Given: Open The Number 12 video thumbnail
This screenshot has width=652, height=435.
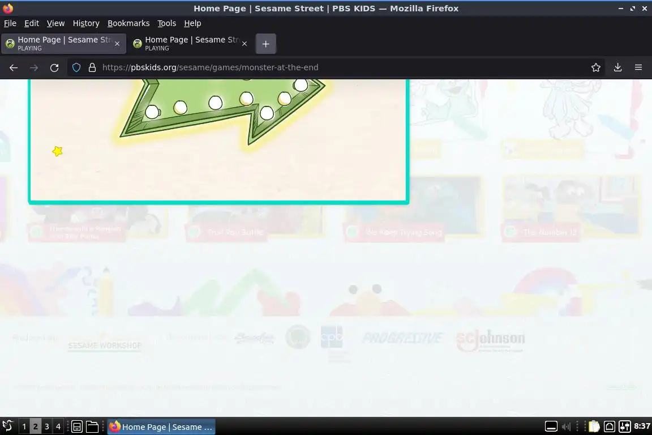Looking at the screenshot, I should click(570, 208).
